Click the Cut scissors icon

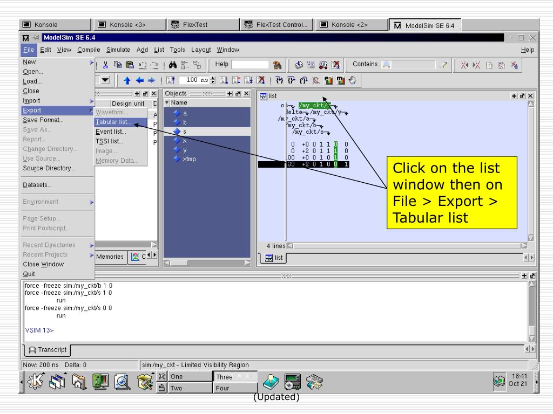tap(105, 65)
